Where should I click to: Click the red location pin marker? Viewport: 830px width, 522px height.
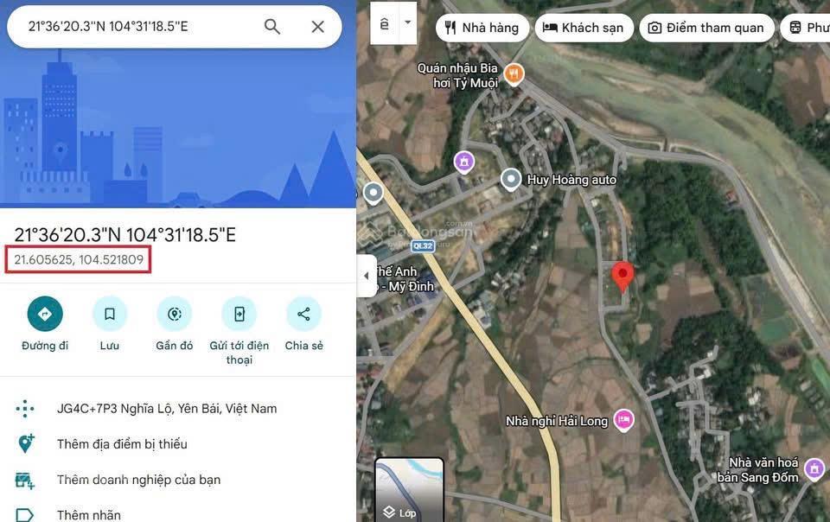pyautogui.click(x=622, y=276)
